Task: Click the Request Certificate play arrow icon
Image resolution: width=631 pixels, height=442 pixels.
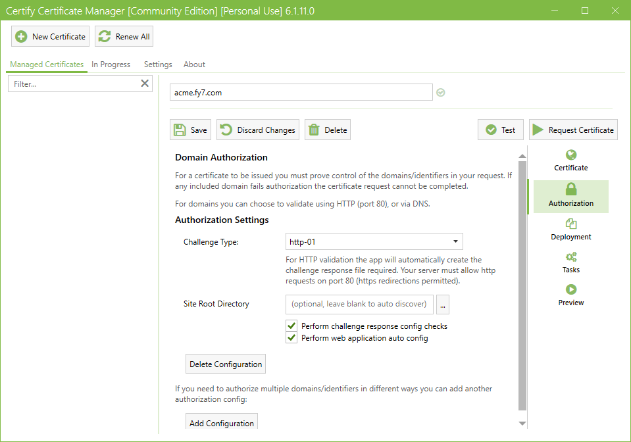Action: [538, 130]
